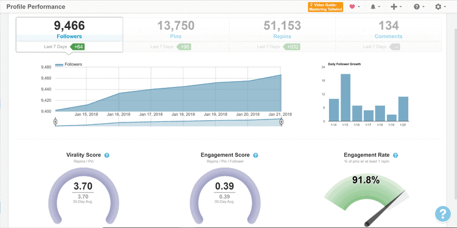Click the 1/15 bar in Daily Follower Growth
The image size is (457, 228).
point(345,98)
